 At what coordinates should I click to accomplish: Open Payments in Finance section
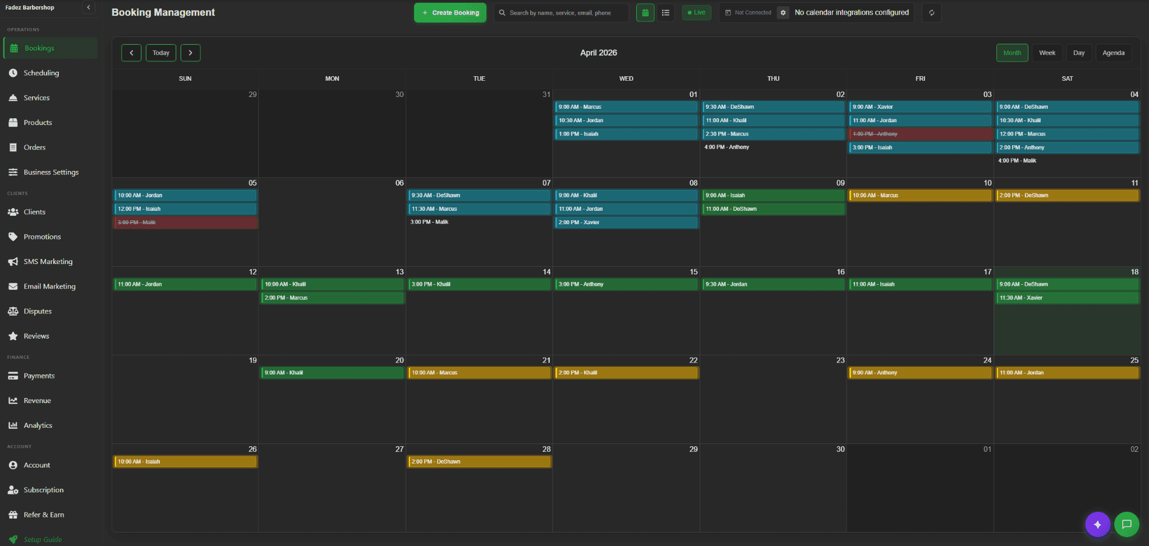coord(50,376)
